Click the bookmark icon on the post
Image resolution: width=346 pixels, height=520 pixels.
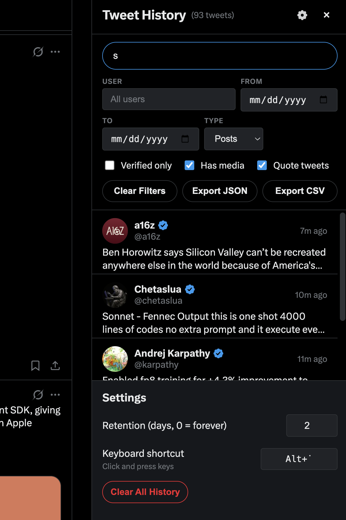click(x=36, y=365)
